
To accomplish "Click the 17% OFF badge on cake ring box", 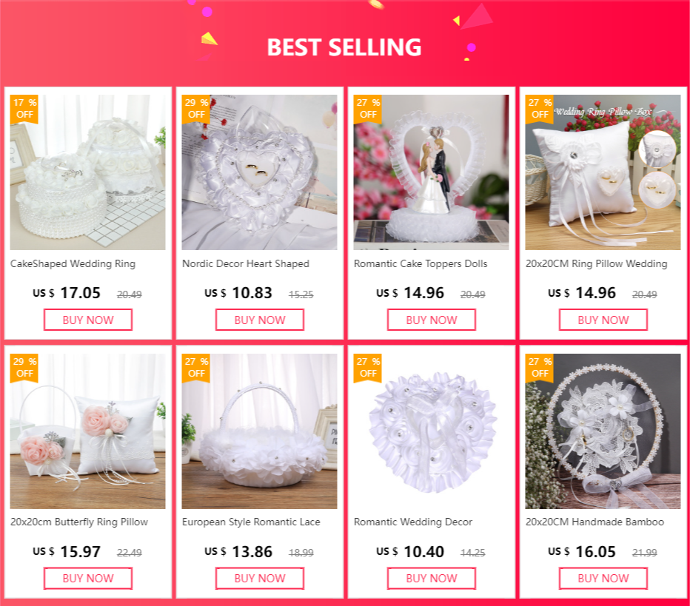I will pos(24,109).
